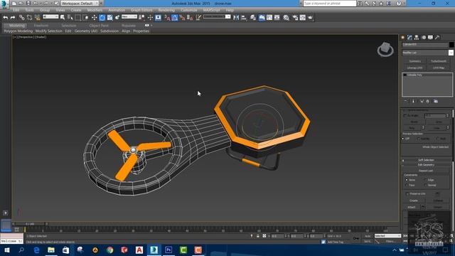Image resolution: width=455 pixels, height=256 pixels.
Task: Click the Attach button in Edit Geometry
Action: (412, 207)
